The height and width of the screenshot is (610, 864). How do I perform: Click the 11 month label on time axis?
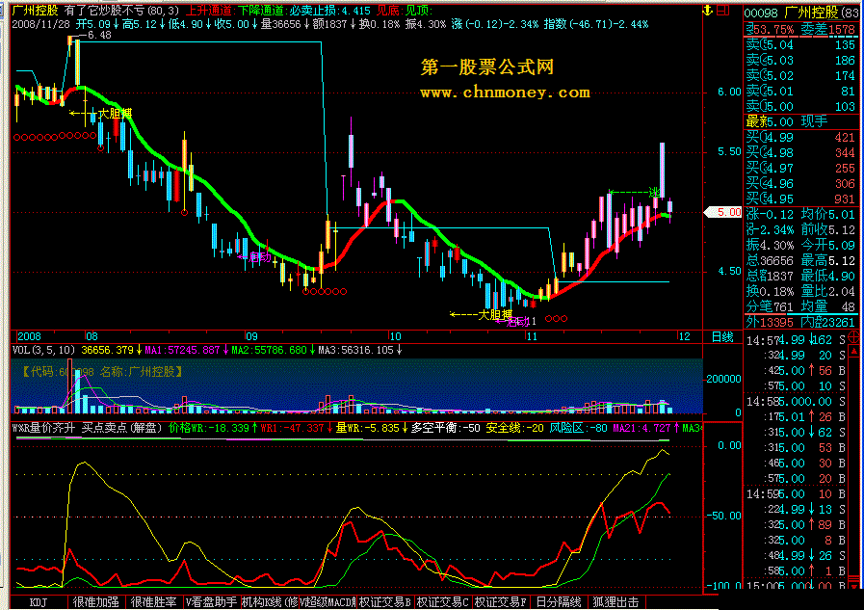coord(531,336)
